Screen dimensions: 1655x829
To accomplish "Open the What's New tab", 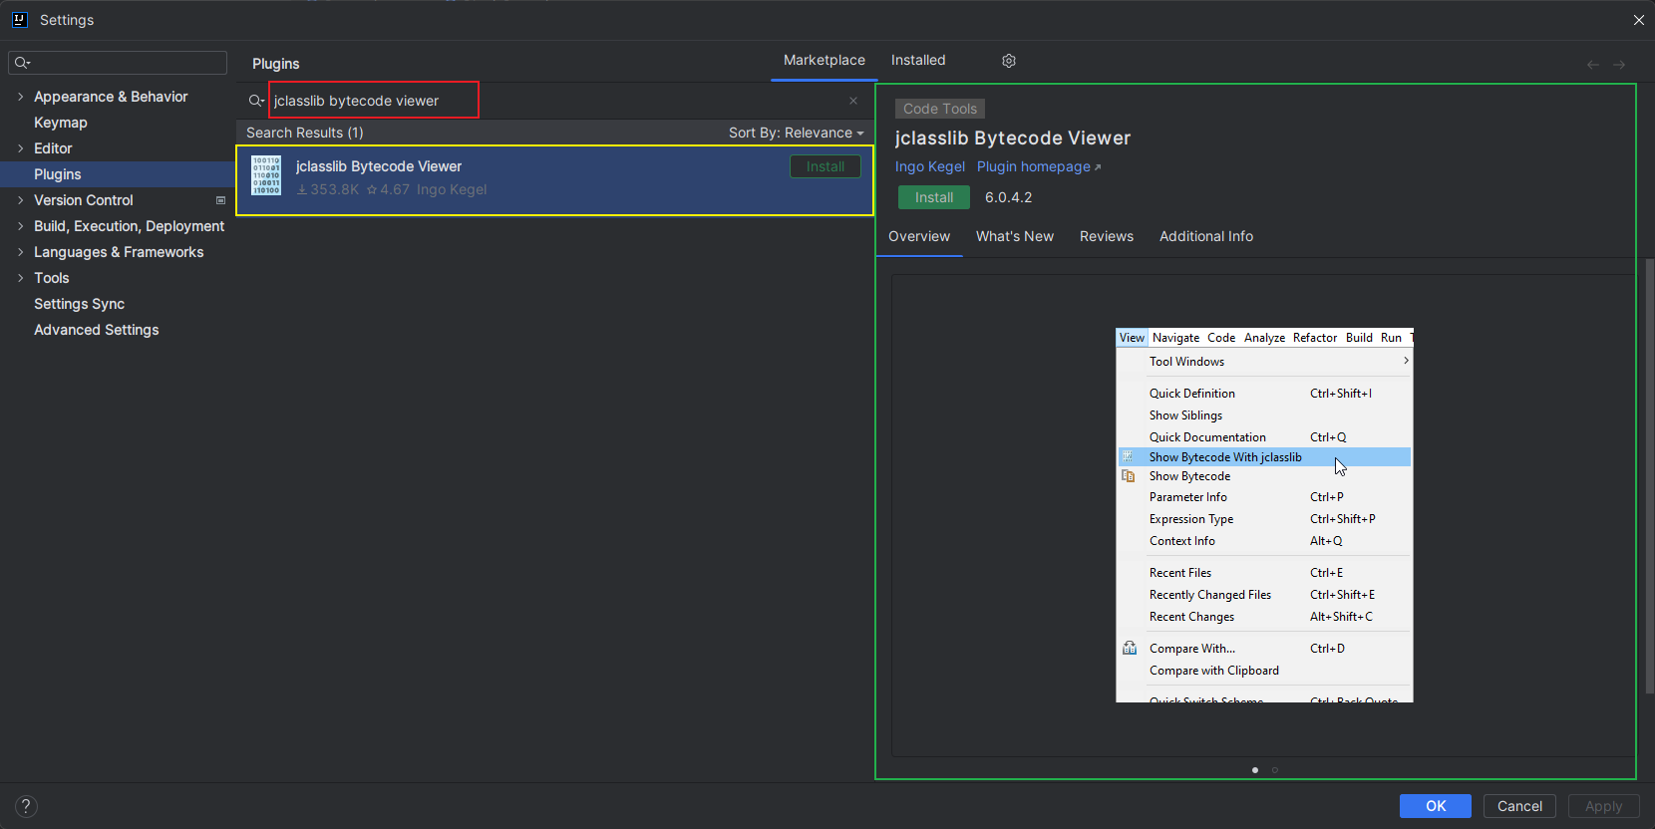I will coord(1015,236).
